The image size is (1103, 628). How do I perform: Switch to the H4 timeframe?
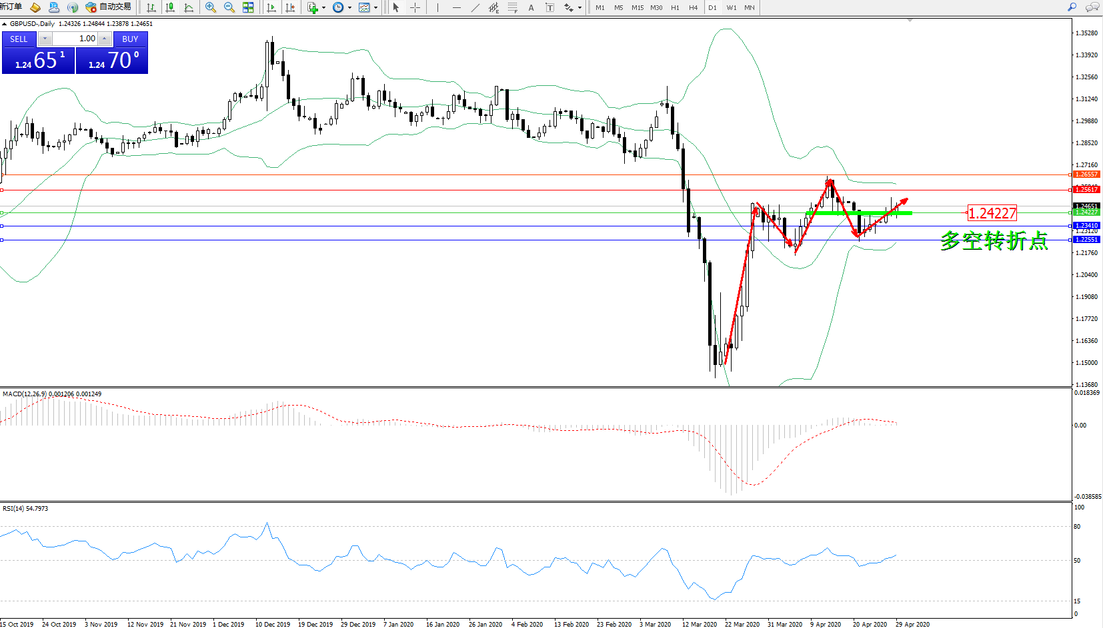click(693, 7)
